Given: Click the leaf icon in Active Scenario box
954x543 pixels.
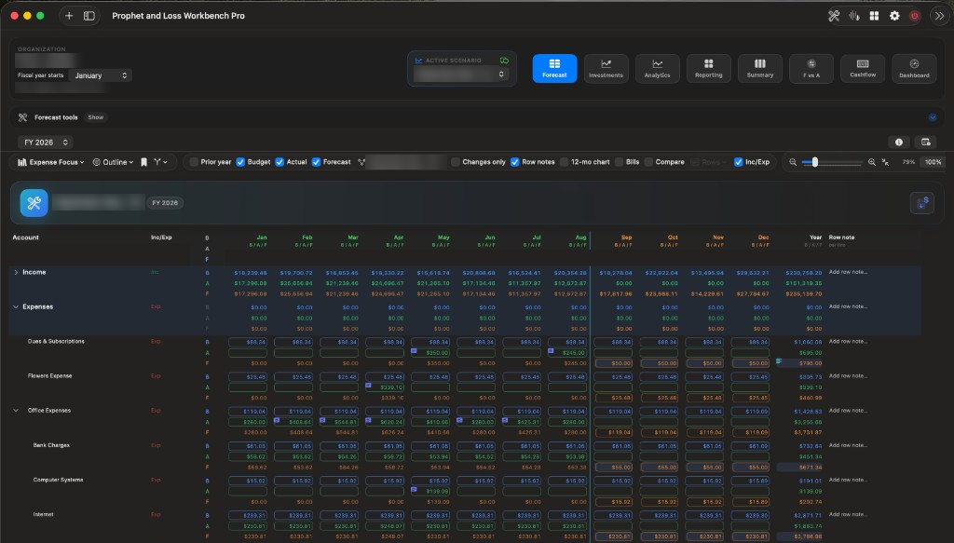Looking at the screenshot, I should 504,61.
